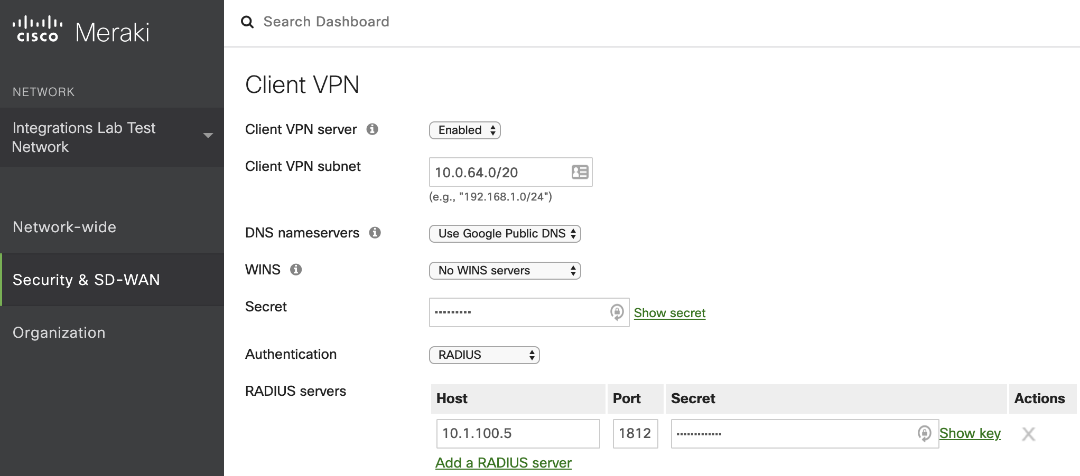This screenshot has width=1080, height=476.
Task: Click the padlock icon in RADIUS secret field
Action: 924,433
